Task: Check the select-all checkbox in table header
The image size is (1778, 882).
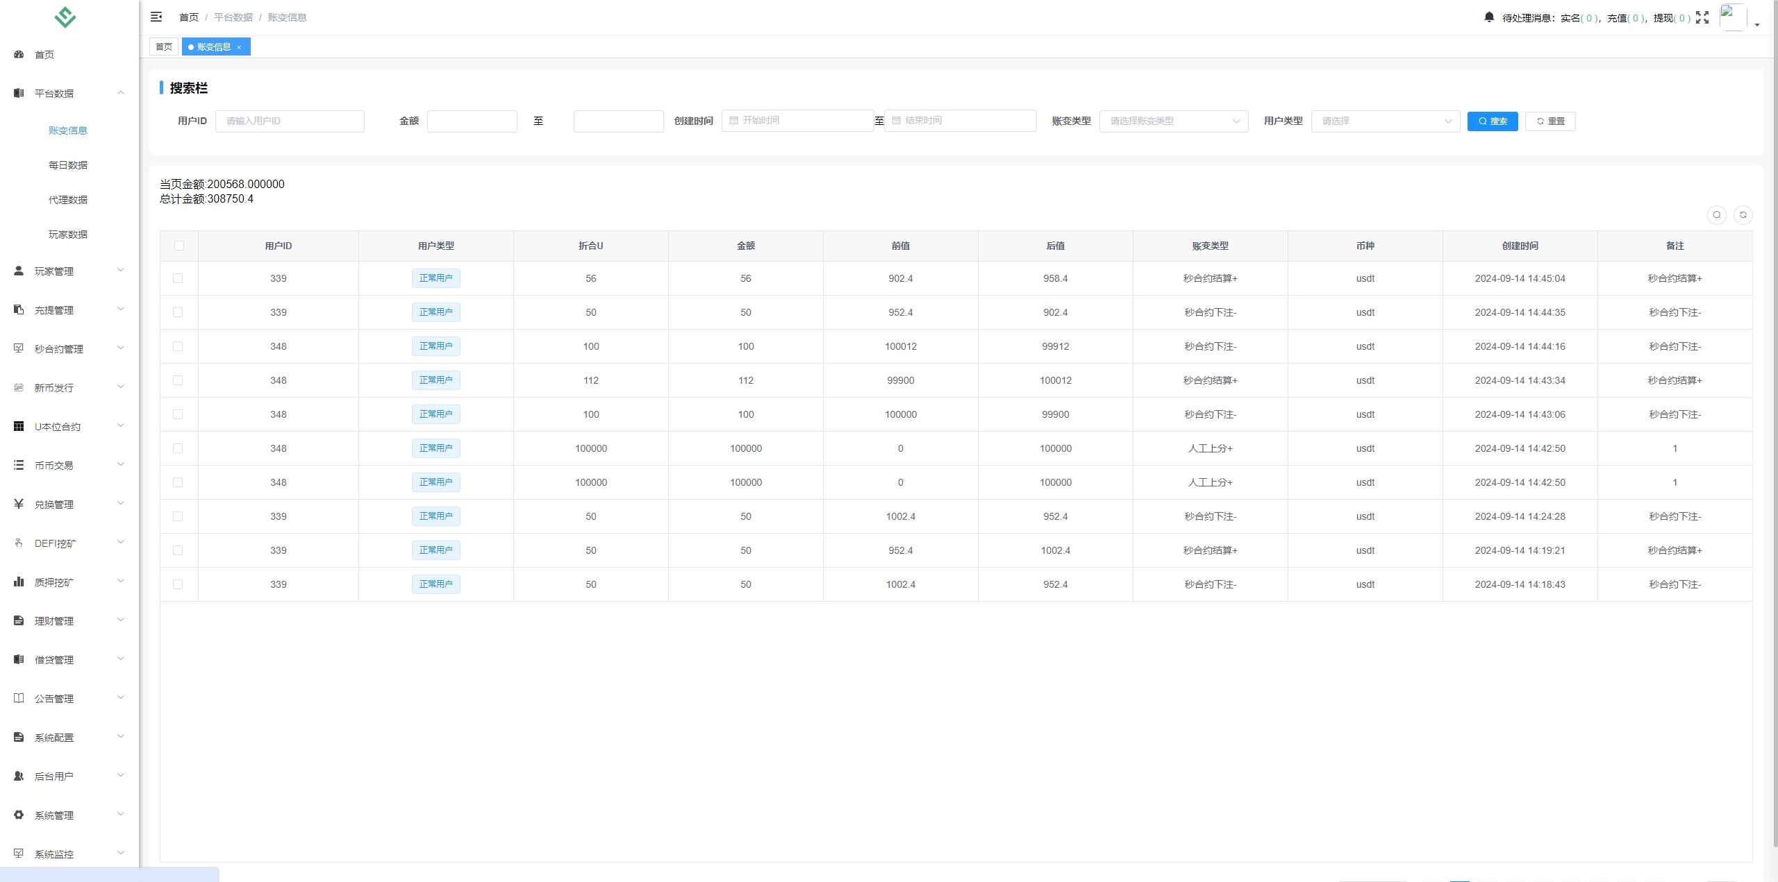Action: (179, 246)
